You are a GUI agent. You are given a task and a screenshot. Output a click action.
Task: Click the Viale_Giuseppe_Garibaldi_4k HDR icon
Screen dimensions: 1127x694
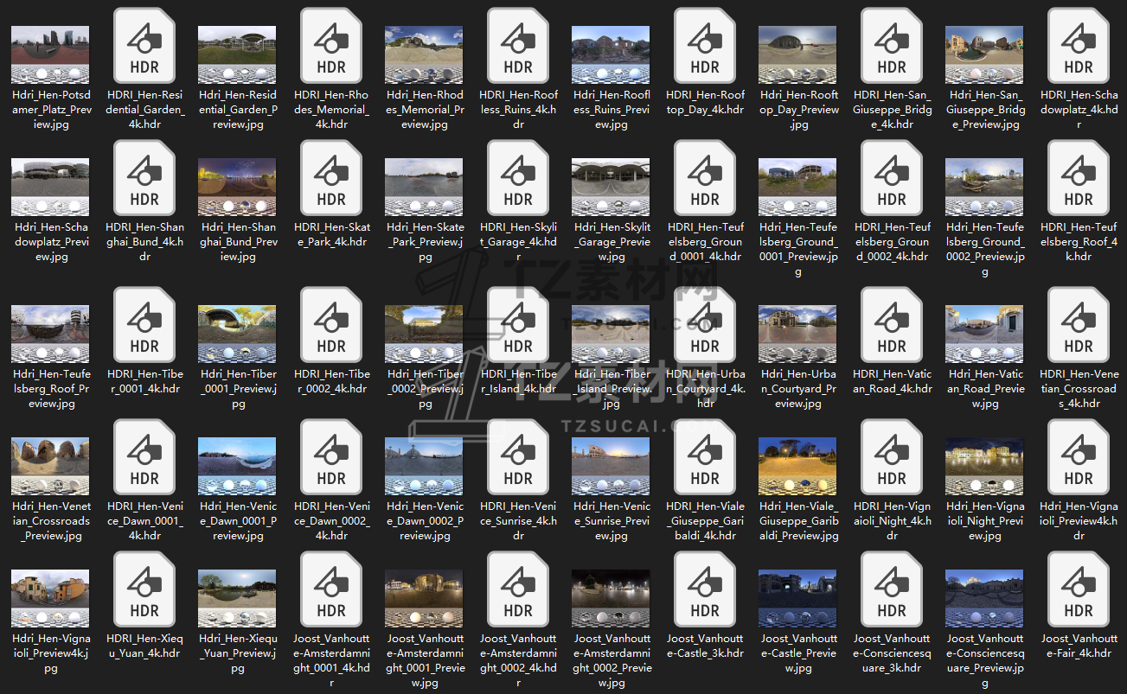click(705, 458)
